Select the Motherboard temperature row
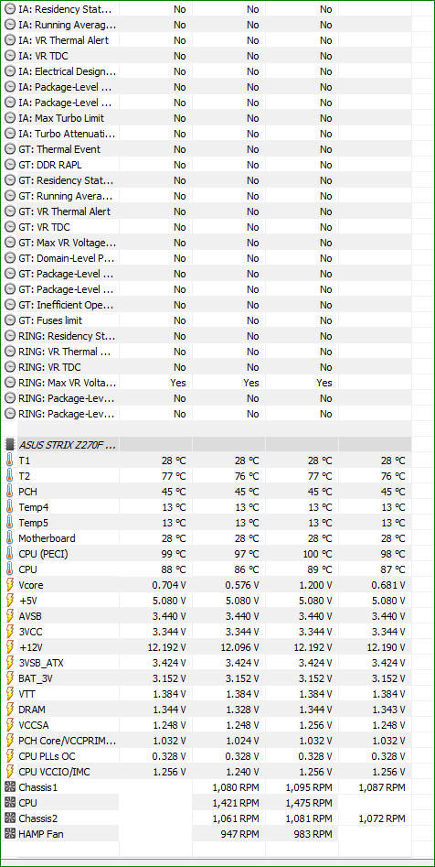 tap(207, 538)
